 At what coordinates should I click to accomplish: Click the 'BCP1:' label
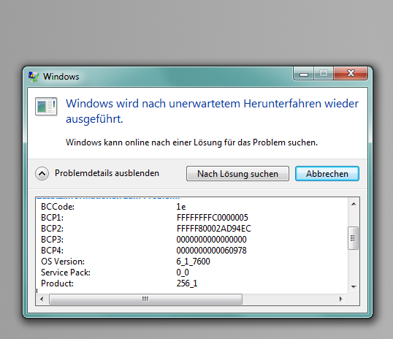click(52, 218)
